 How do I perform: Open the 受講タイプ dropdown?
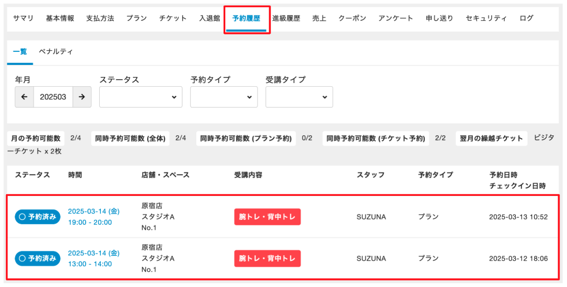299,97
